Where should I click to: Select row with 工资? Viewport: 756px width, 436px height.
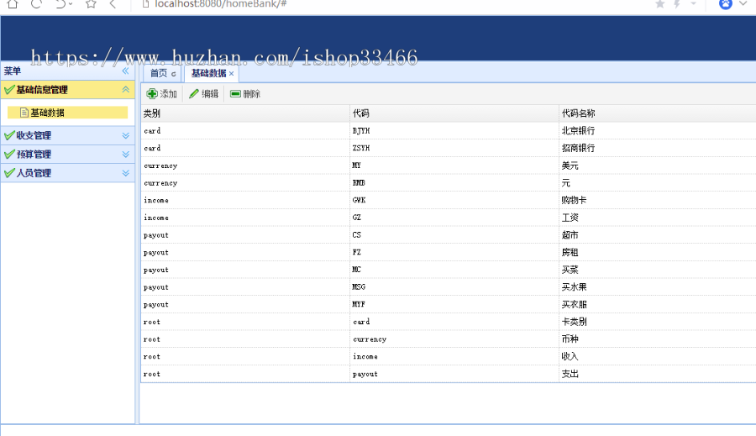(x=449, y=218)
